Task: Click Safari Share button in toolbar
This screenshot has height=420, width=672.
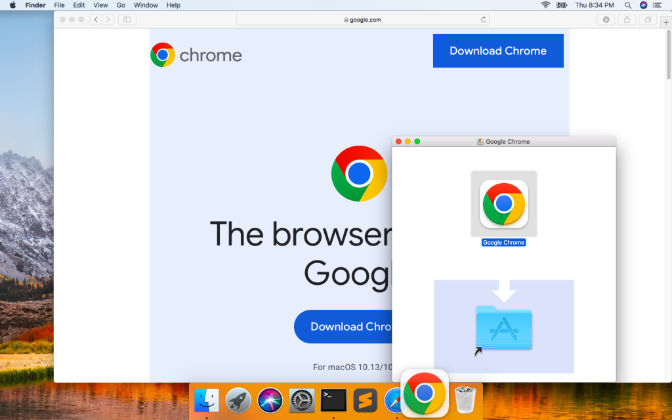Action: (x=627, y=20)
